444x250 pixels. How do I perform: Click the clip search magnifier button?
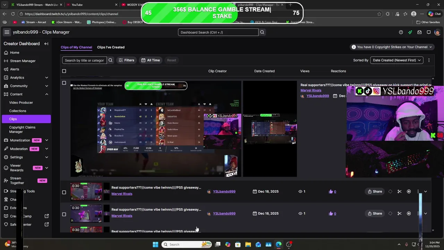[x=110, y=60]
